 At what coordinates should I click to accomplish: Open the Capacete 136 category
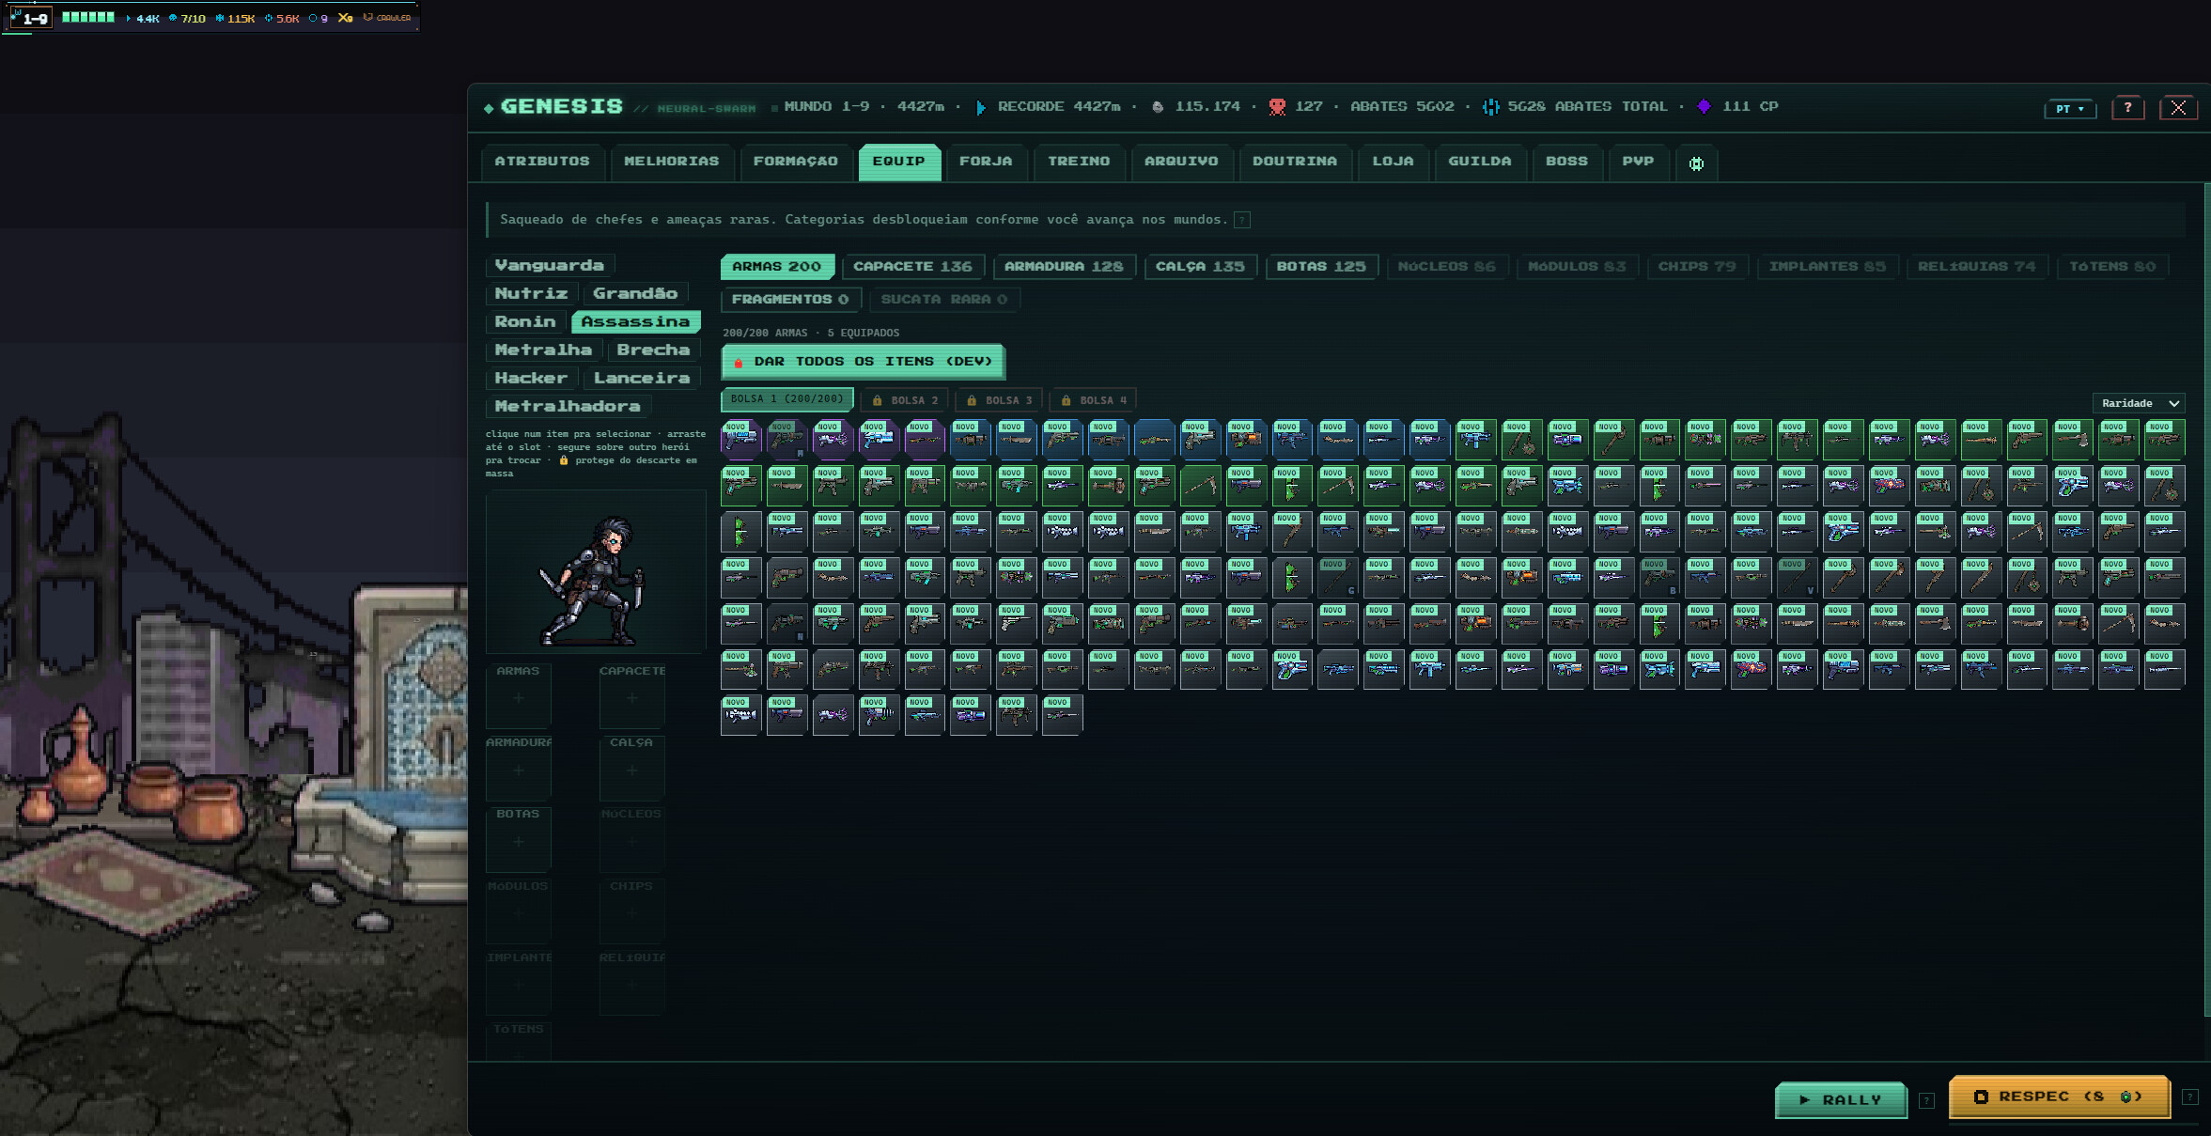(x=912, y=267)
